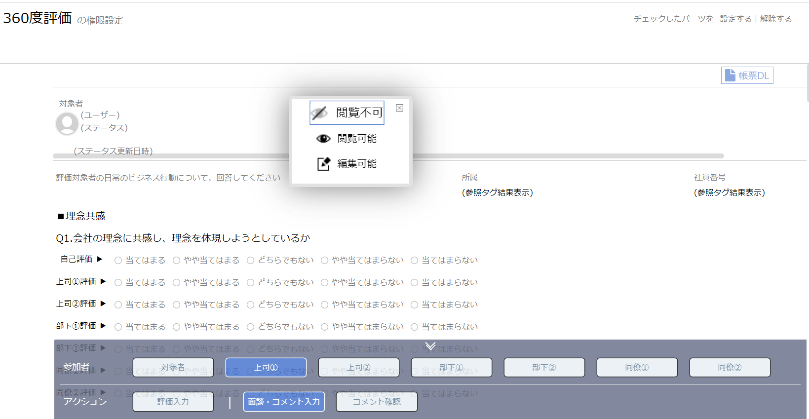Click the pencil edit icon for 編集可能
The image size is (809, 419).
click(323, 164)
